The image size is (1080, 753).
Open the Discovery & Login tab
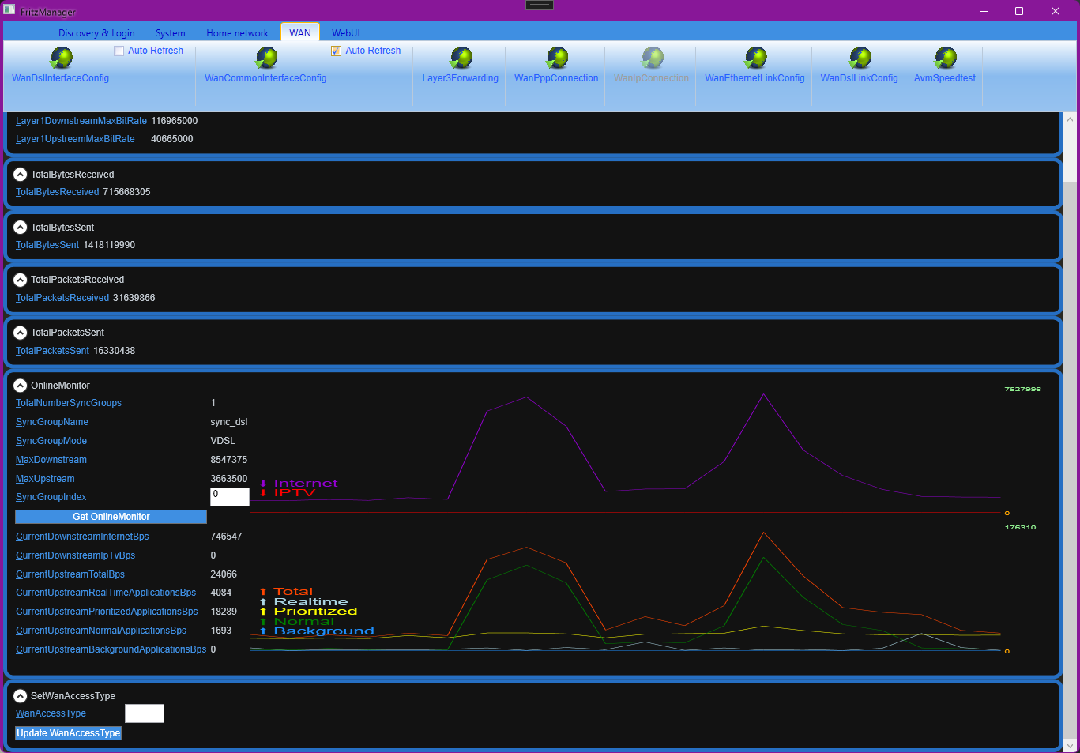[96, 33]
